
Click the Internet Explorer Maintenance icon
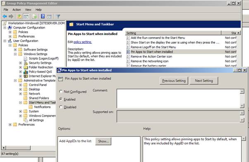coord(26,76)
